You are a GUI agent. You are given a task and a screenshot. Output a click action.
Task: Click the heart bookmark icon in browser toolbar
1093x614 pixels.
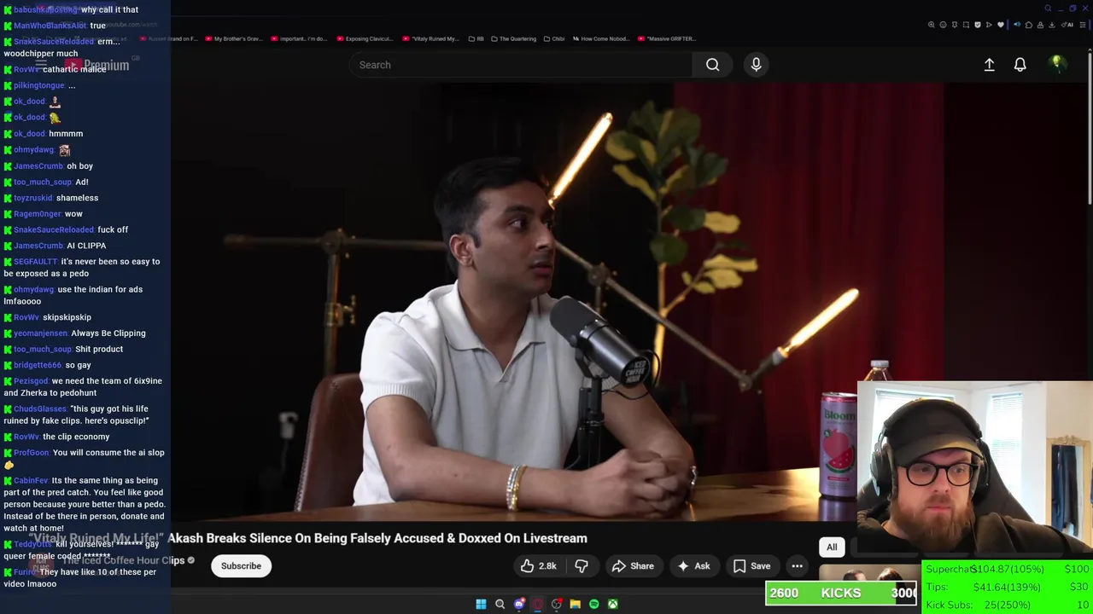click(x=1001, y=25)
